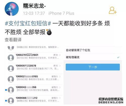Click contact avatar for 10692701 sender

point(11,57)
